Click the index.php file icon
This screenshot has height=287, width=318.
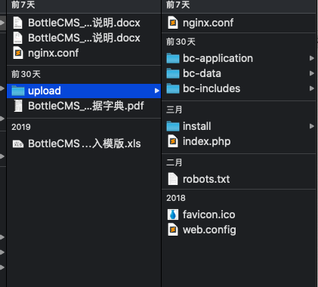pos(173,141)
